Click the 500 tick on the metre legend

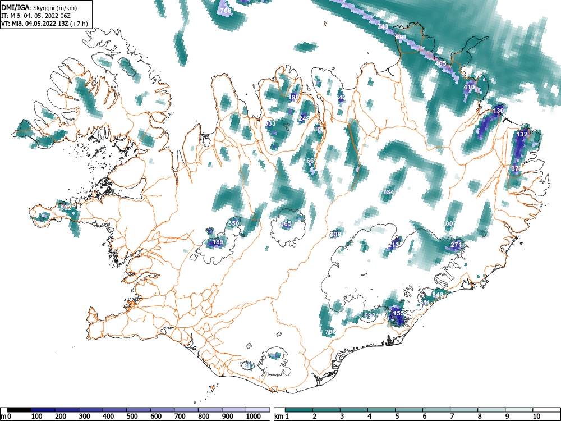click(132, 417)
